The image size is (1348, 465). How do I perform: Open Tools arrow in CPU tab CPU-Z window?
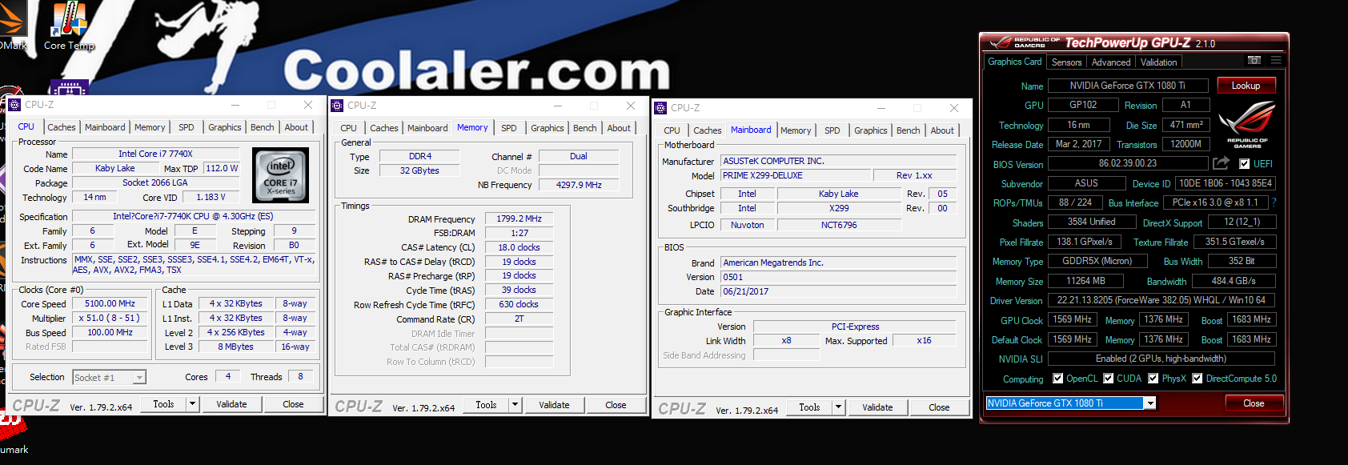(x=192, y=404)
